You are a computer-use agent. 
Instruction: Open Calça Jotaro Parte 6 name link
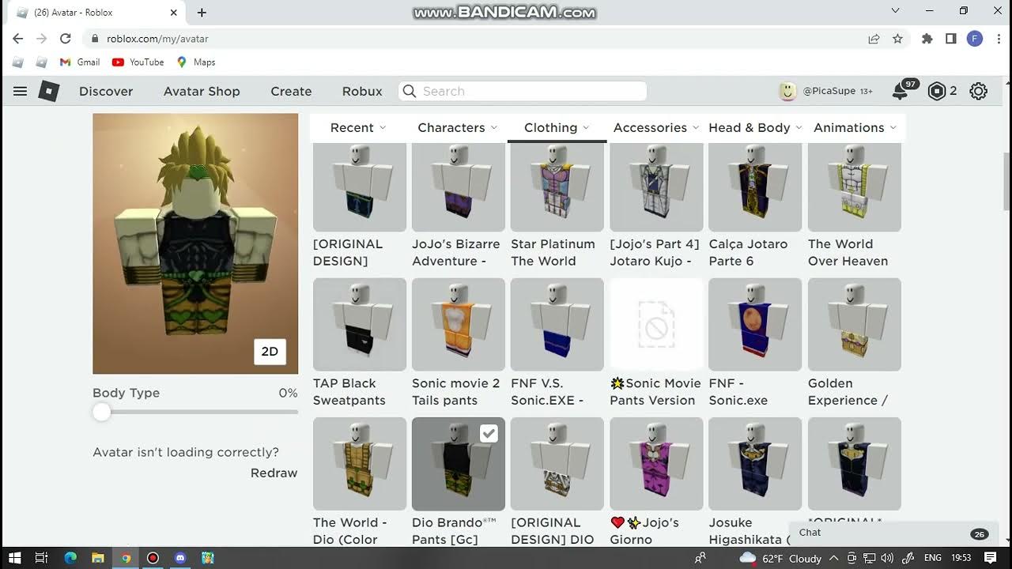point(748,253)
